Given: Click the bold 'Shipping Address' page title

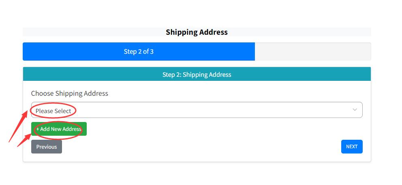Looking at the screenshot, I should tap(197, 32).
